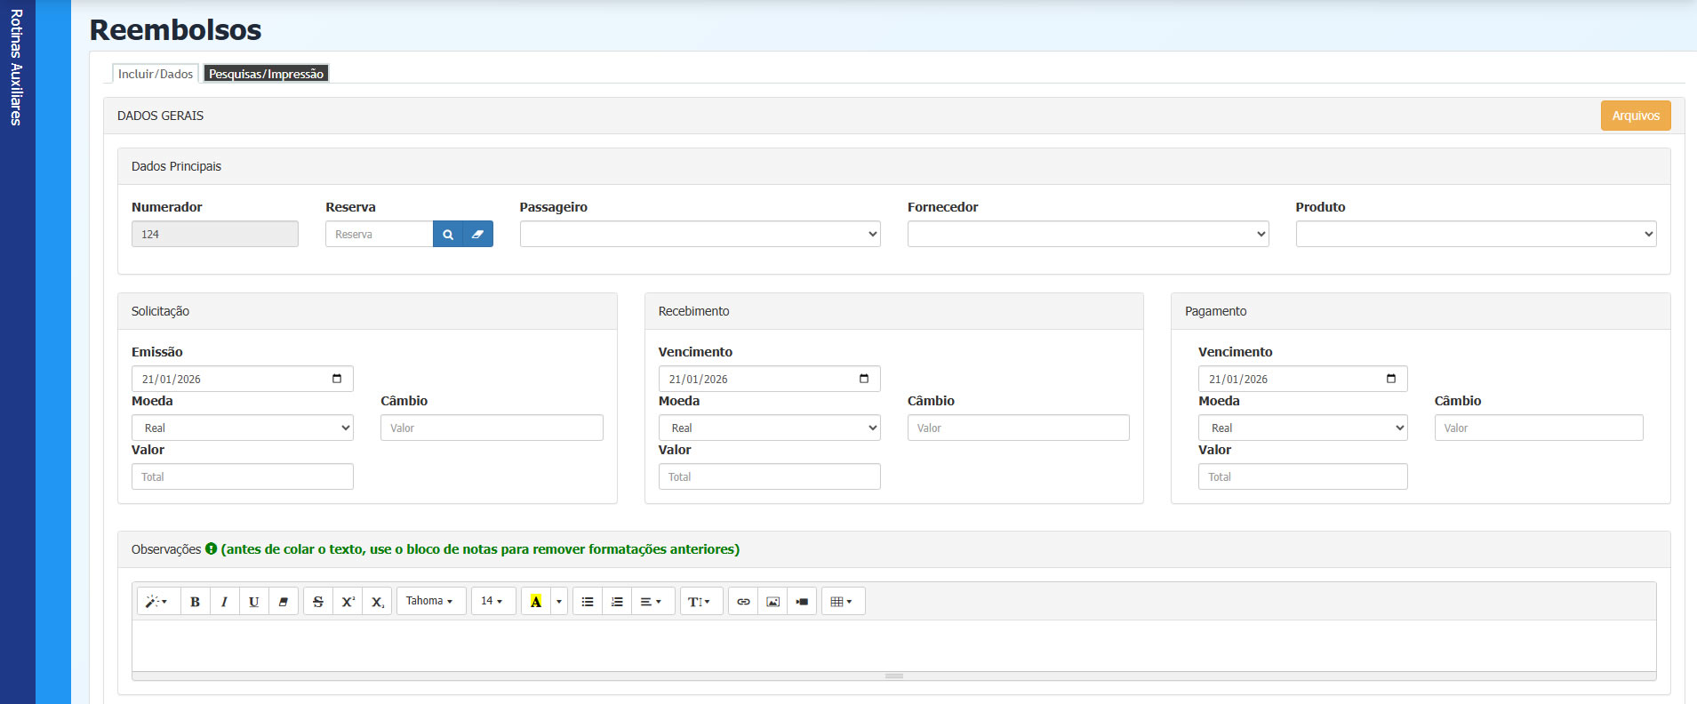The image size is (1697, 704).
Task: Click the Recebimento Valor total field
Action: click(x=770, y=476)
